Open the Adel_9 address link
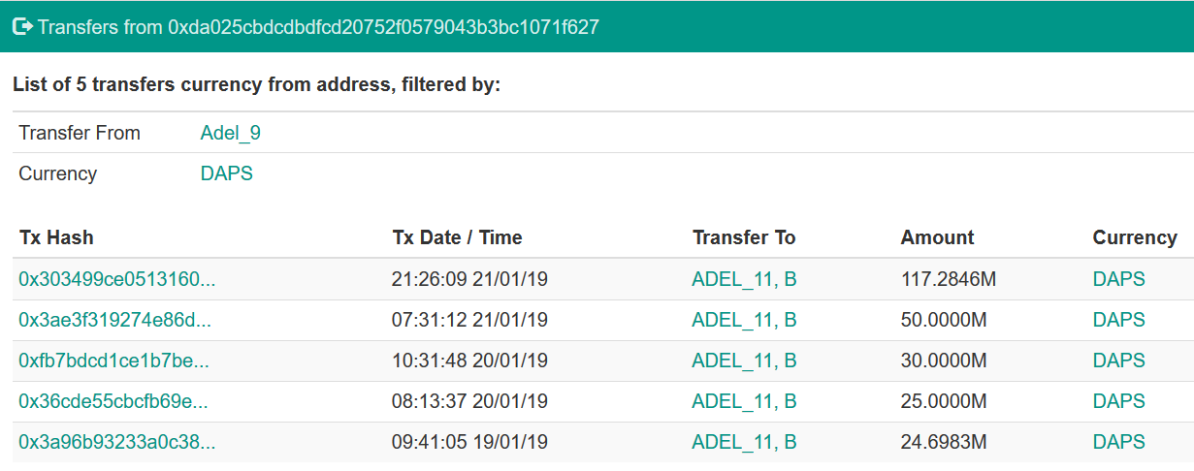 (230, 133)
